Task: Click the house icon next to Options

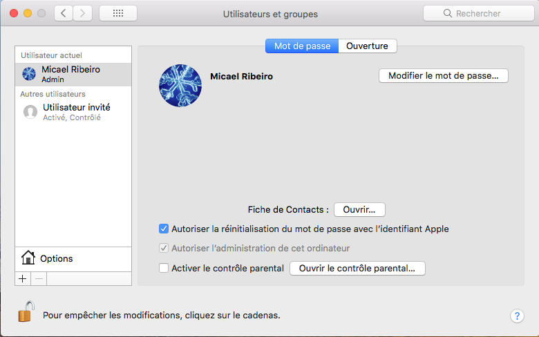Action: click(x=28, y=258)
